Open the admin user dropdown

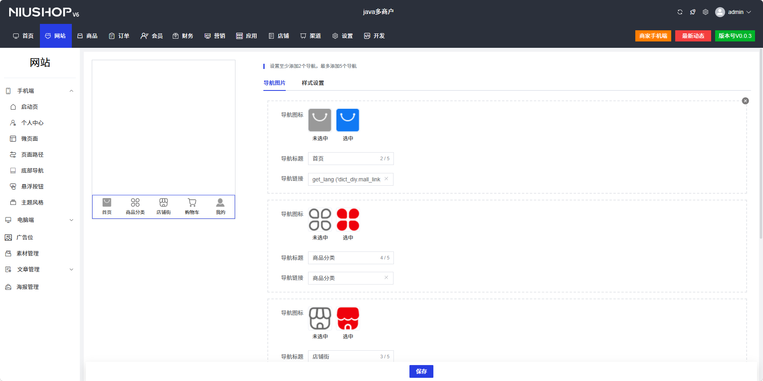point(733,12)
